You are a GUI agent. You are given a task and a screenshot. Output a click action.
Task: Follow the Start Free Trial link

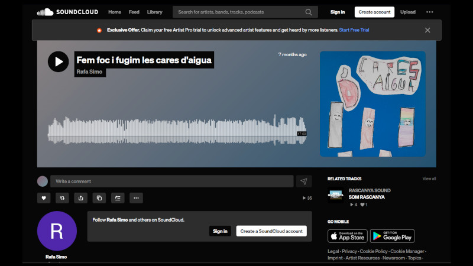[354, 30]
